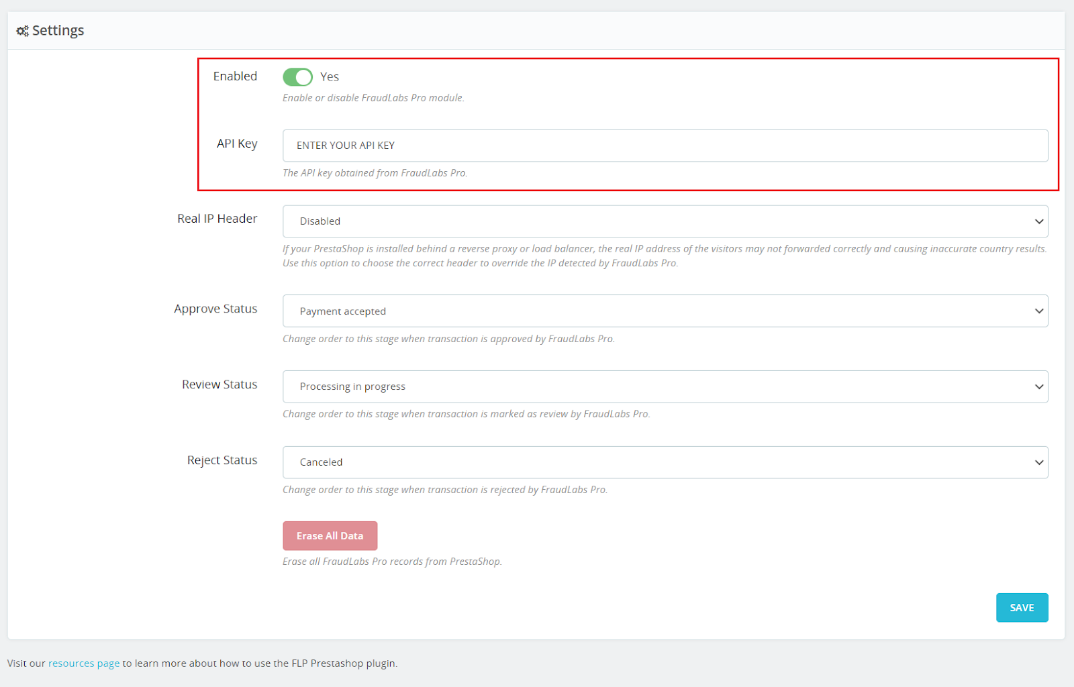Open the resources page link
1074x687 pixels.
[x=84, y=664]
